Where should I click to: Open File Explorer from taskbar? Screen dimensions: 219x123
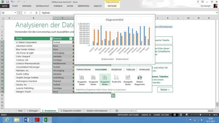pyautogui.click(x=17, y=120)
